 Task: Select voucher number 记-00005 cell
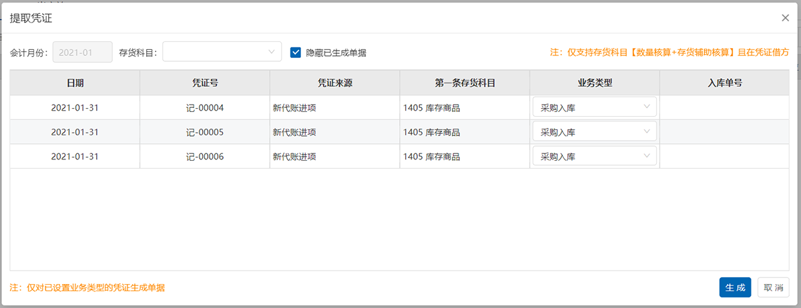click(204, 132)
